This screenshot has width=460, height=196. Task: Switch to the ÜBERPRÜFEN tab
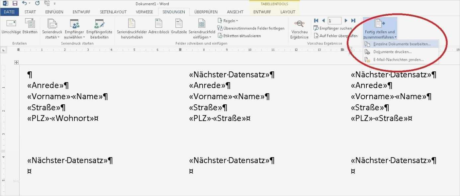pos(206,12)
